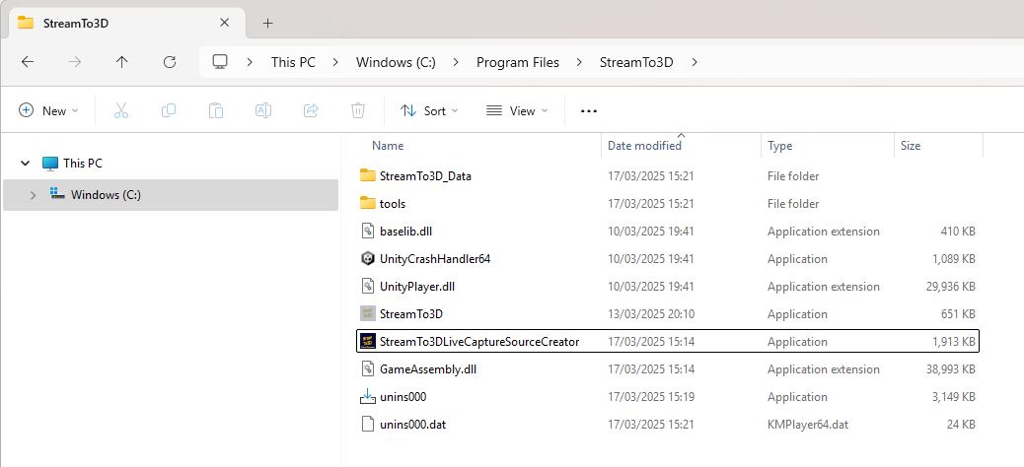Viewport: 1024px width, 467px height.
Task: Select the UnityPlayer.dll file icon
Action: pyautogui.click(x=368, y=287)
